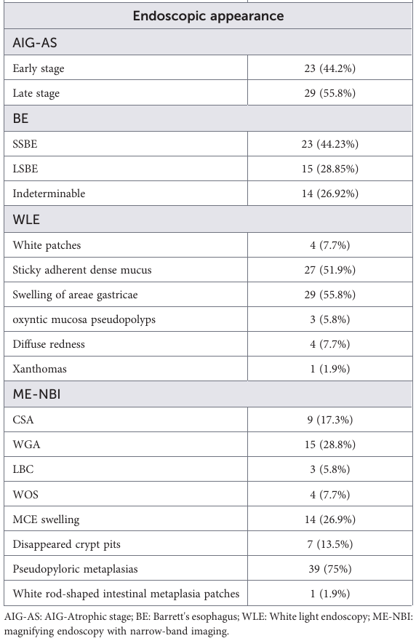Select the SSBE row label
The width and height of the screenshot is (416, 641).
coord(25,144)
